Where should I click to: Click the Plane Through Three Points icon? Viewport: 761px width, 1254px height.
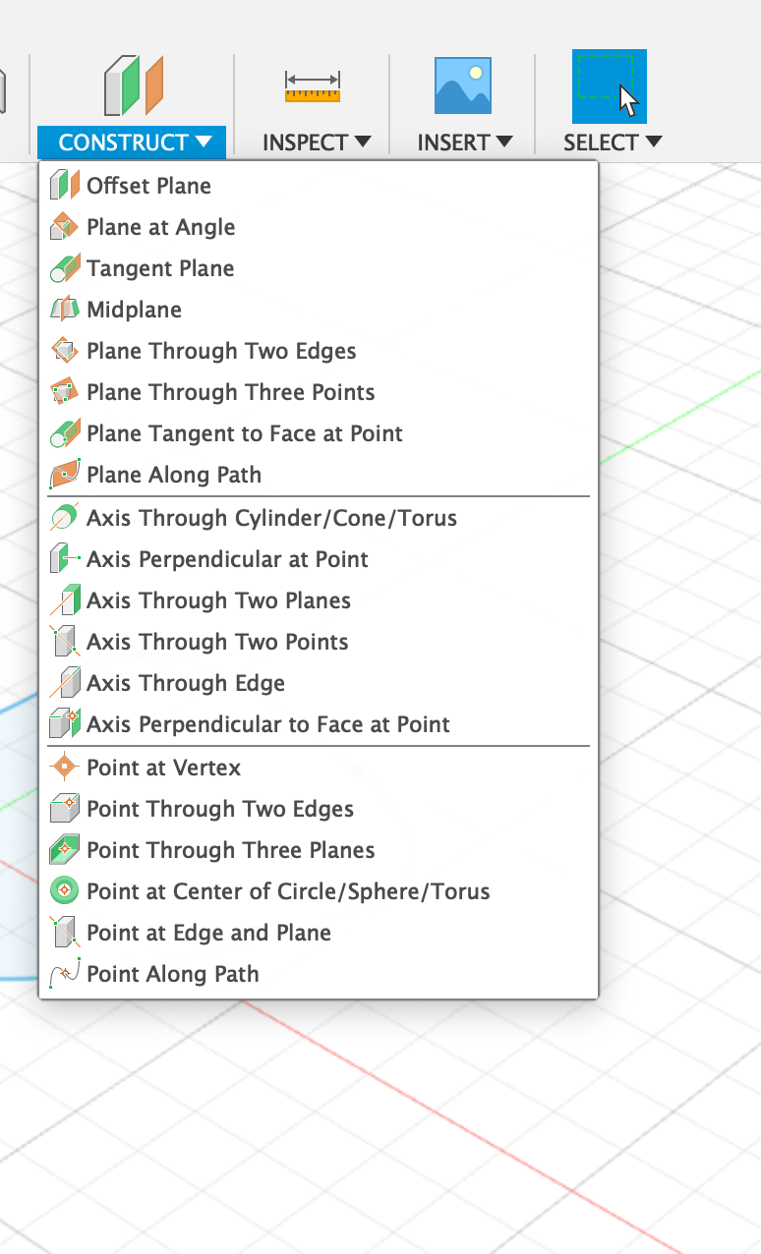click(x=64, y=391)
